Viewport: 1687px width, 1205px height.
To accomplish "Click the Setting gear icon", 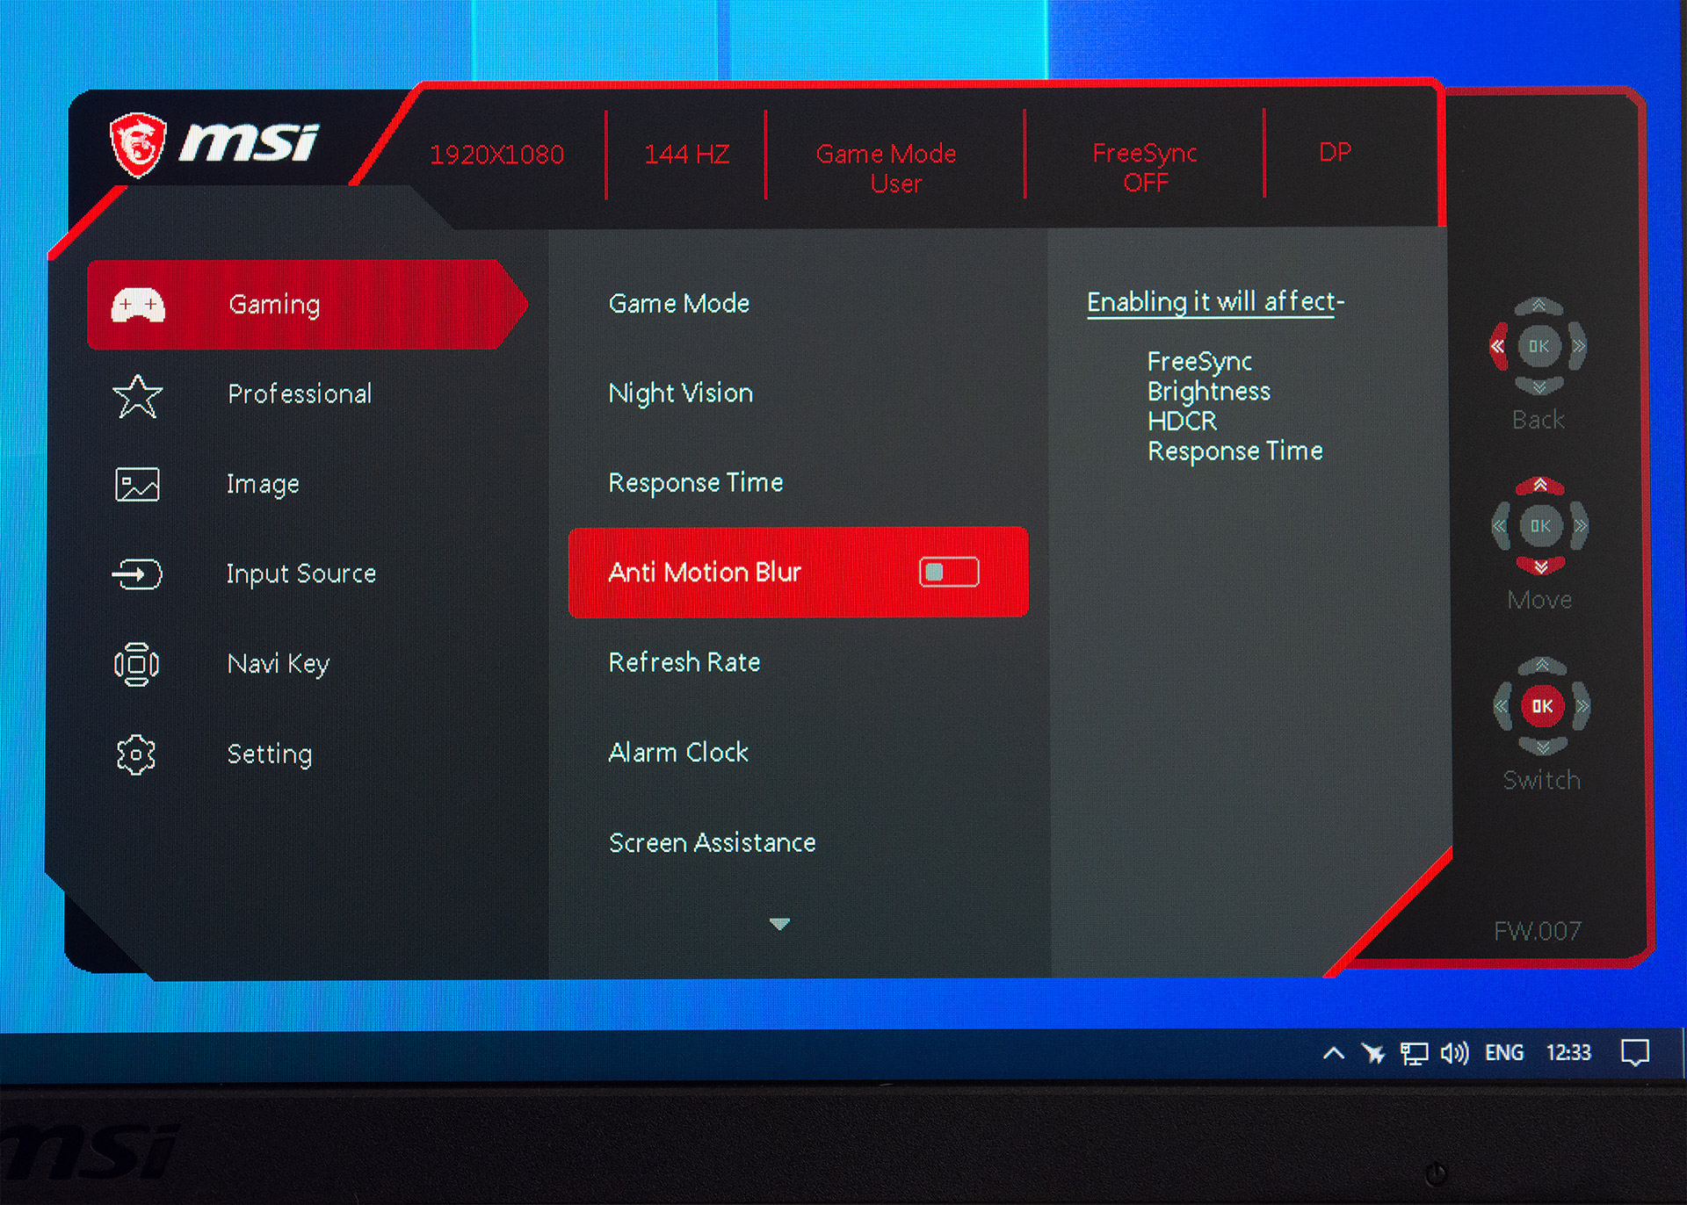I will coord(136,754).
